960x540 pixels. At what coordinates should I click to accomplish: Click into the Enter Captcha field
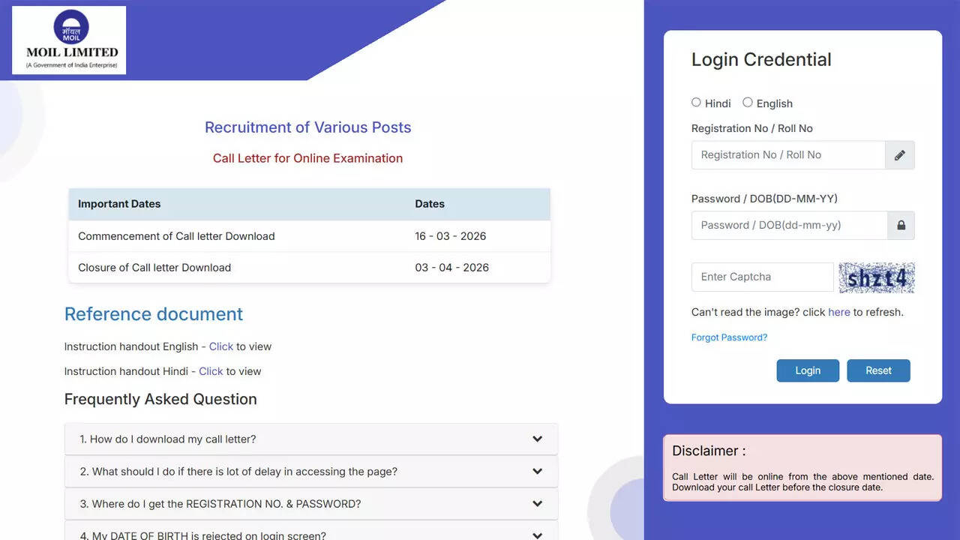[x=762, y=277]
